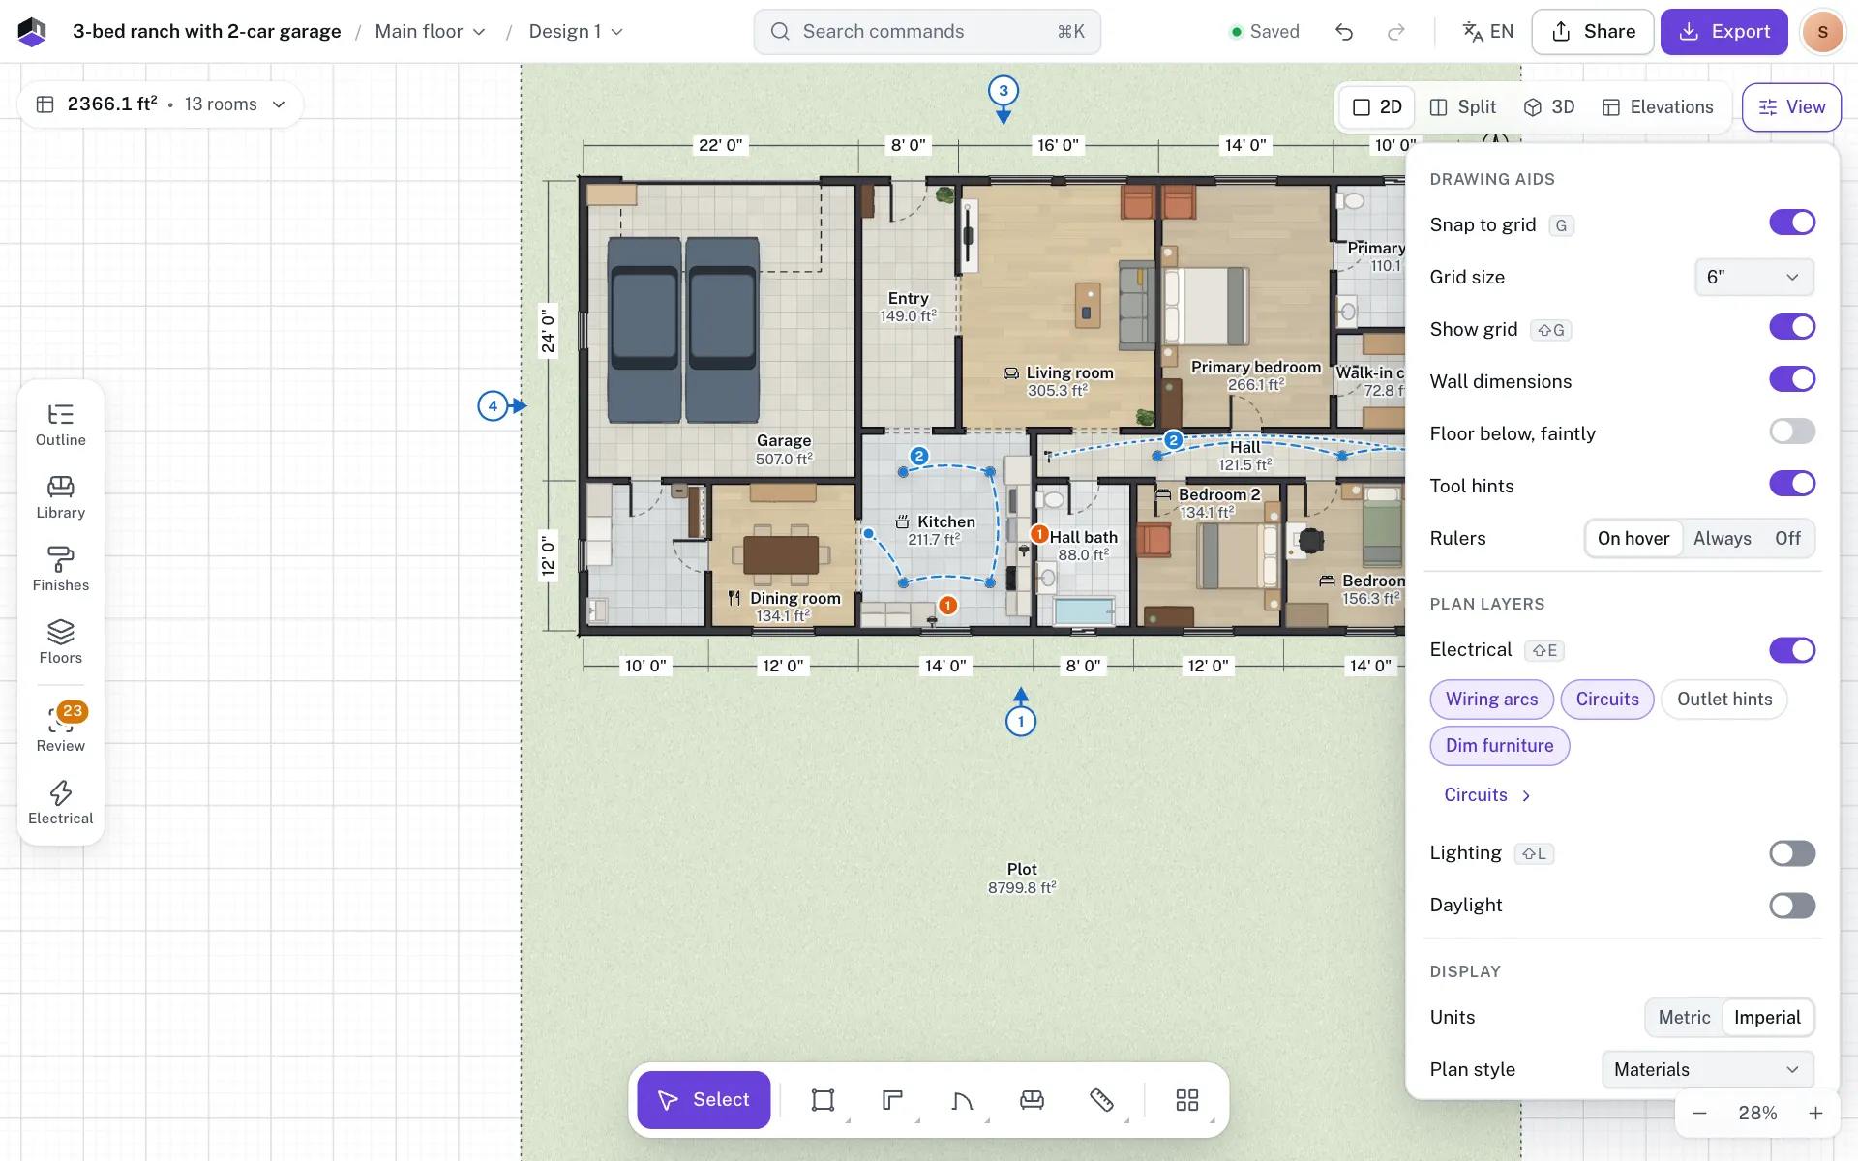This screenshot has width=1858, height=1161.
Task: Switch to Split view tab
Action: tap(1463, 107)
